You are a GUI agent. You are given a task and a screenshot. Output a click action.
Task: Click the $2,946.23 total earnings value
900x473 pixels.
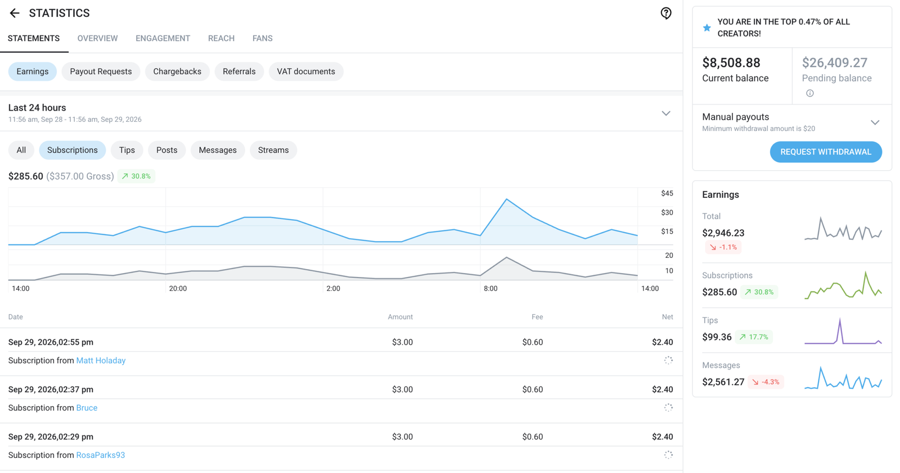coord(723,233)
